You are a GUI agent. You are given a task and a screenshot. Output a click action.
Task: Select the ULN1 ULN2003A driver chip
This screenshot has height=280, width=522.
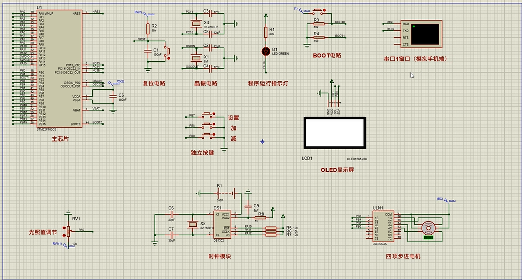coord(383,226)
